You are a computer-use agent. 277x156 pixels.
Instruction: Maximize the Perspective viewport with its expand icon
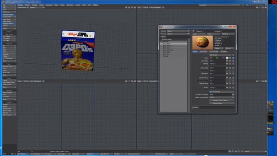point(135,8)
